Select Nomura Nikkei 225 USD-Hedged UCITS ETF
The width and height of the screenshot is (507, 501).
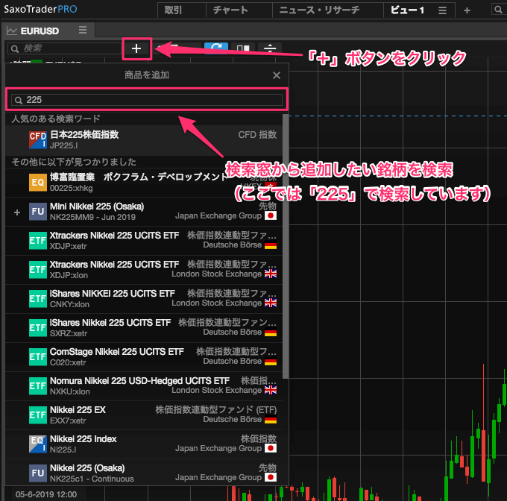144,386
